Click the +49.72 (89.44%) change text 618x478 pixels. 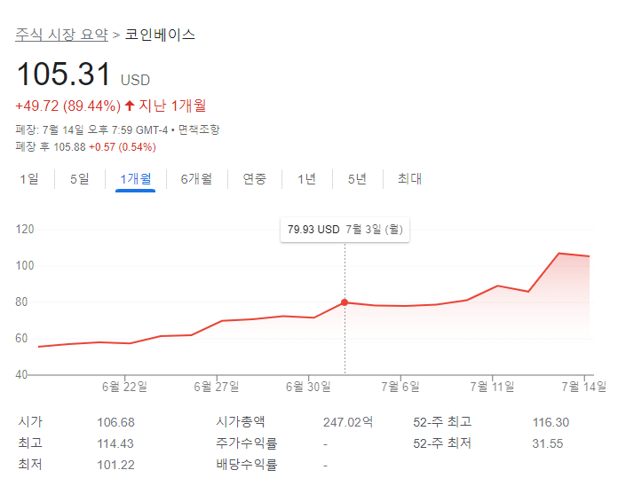[x=67, y=106]
